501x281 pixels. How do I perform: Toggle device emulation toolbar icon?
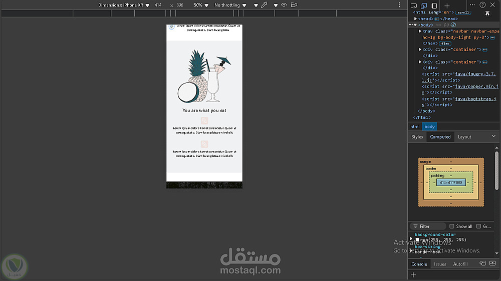click(424, 5)
